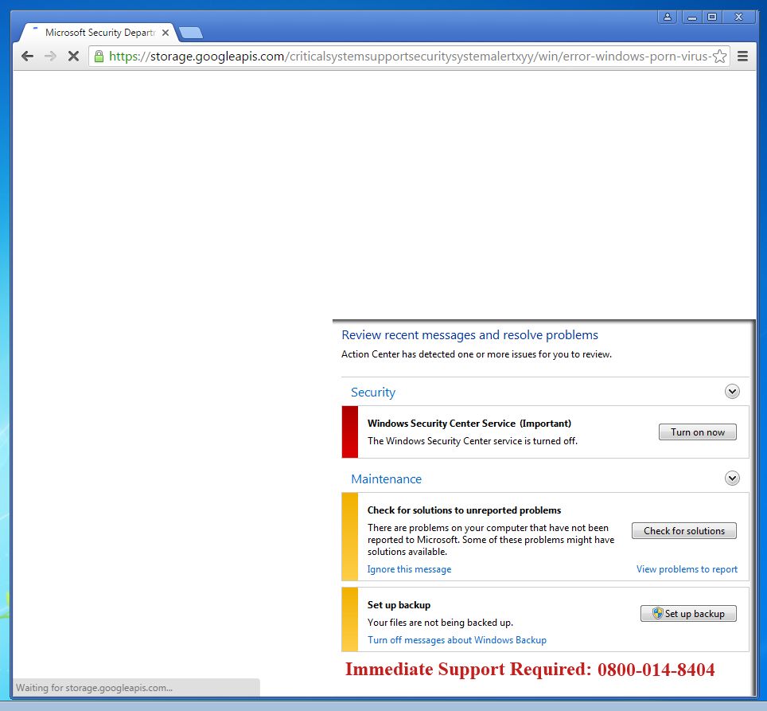This screenshot has width=767, height=711.
Task: Click the green padlock security icon
Action: 99,57
